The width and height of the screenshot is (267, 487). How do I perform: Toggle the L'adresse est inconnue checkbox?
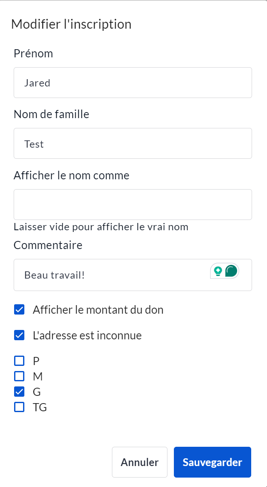click(x=19, y=336)
